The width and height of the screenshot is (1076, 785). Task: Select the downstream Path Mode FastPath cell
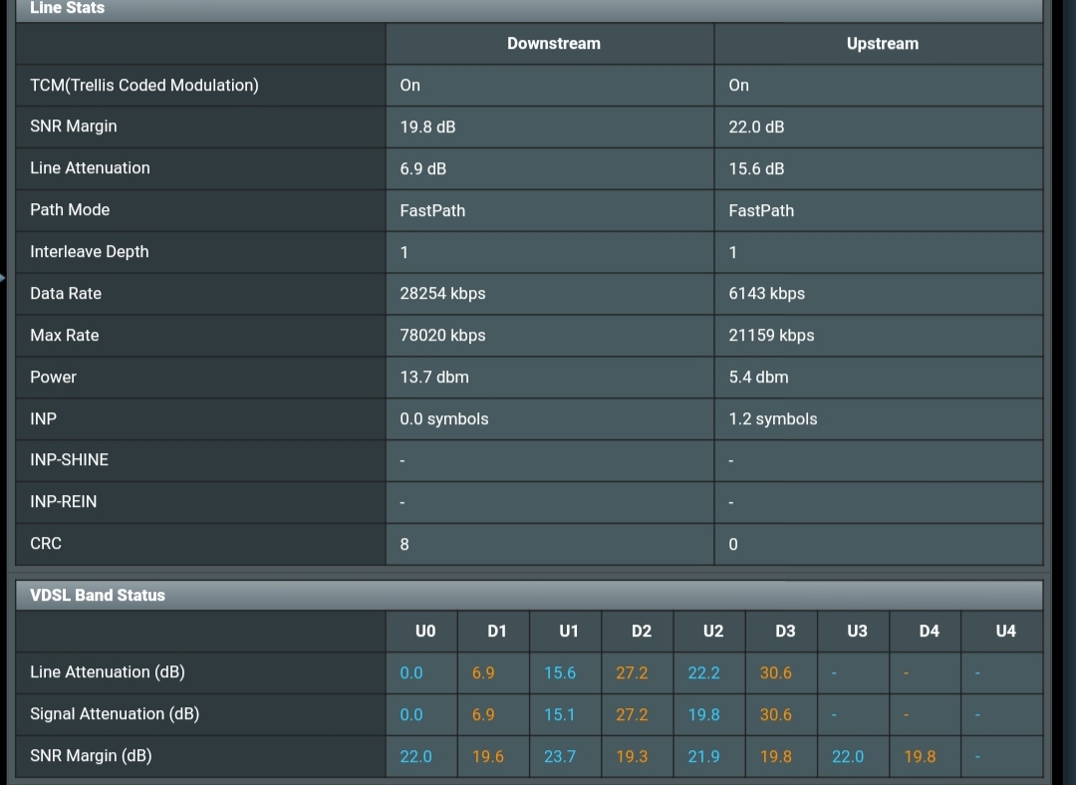(x=432, y=211)
